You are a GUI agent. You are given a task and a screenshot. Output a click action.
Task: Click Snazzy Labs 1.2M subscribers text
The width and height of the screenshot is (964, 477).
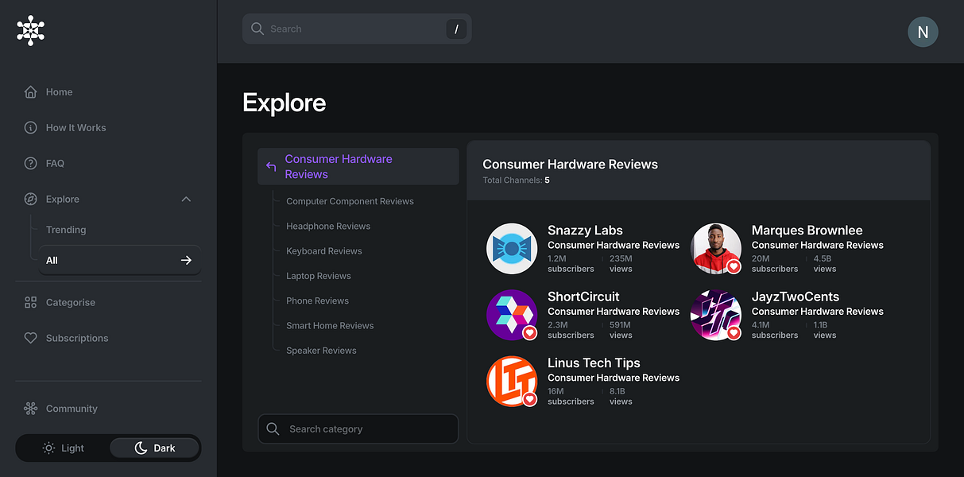pyautogui.click(x=571, y=264)
